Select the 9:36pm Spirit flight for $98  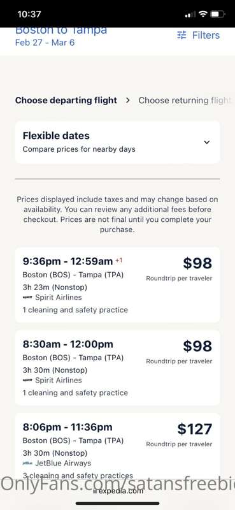[117, 284]
